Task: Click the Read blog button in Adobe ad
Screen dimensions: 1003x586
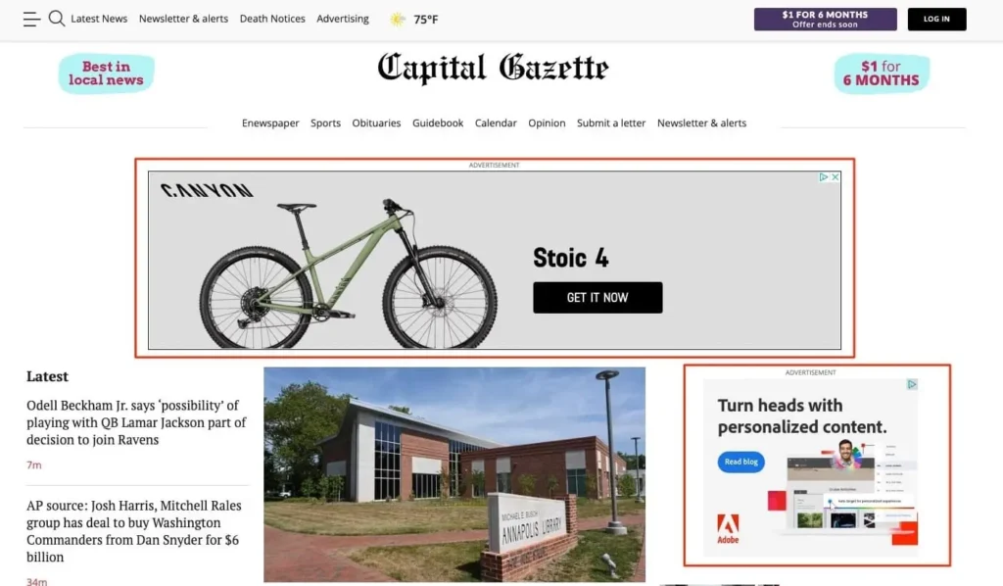Action: (x=740, y=462)
